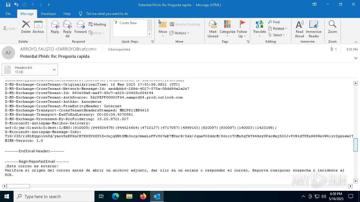Image resolution: width=360 pixels, height=202 pixels.
Task: Click the horizontal scrollbar thumb
Action: point(18,186)
